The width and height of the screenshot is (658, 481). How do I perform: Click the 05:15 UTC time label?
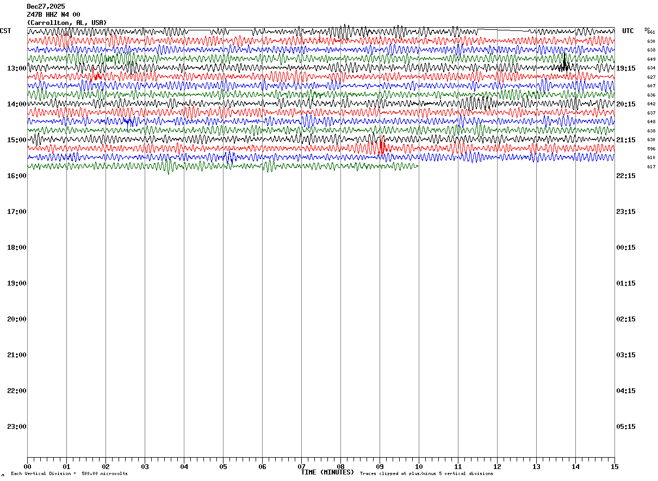(x=626, y=427)
